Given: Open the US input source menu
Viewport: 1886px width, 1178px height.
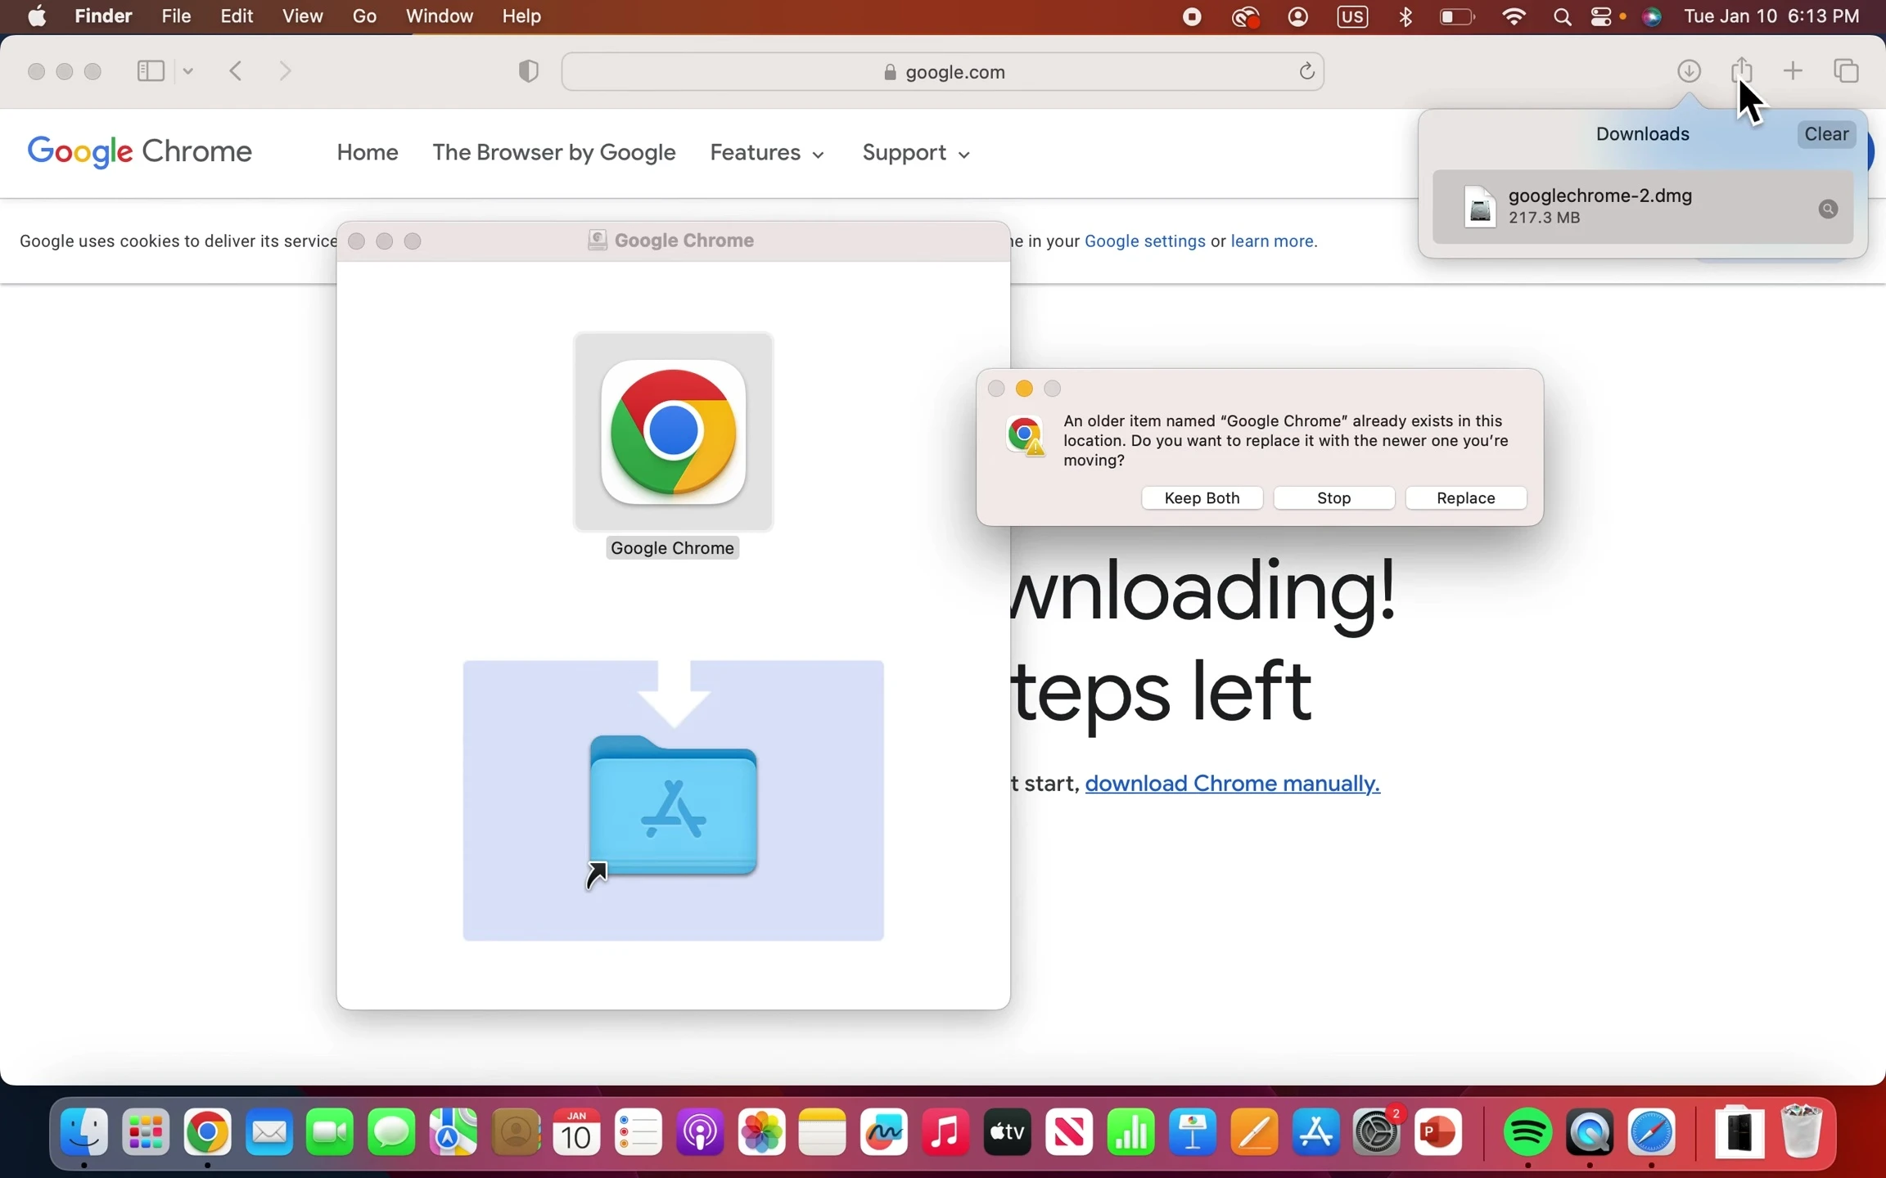Looking at the screenshot, I should tap(1352, 16).
